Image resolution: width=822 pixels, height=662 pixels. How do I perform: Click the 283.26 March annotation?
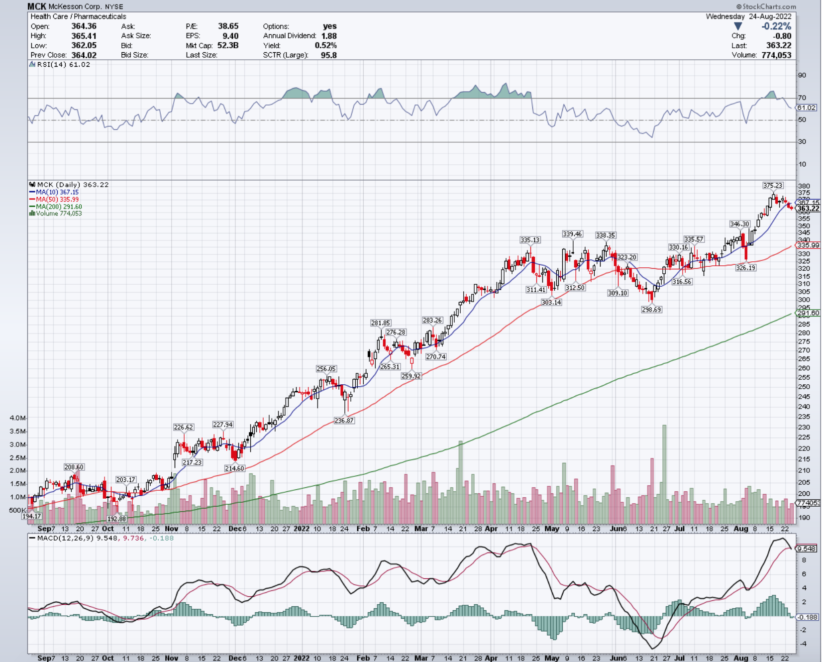[x=432, y=321]
